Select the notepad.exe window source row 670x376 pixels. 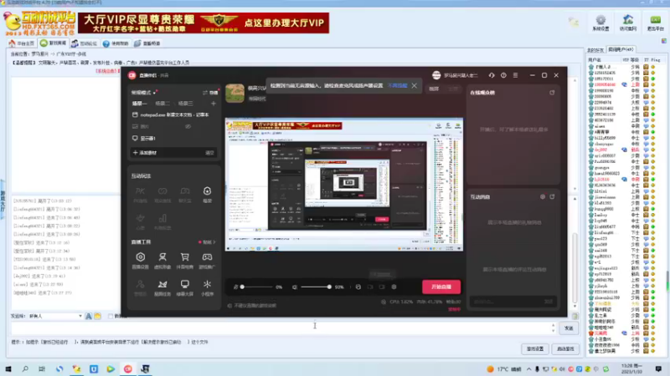point(173,114)
